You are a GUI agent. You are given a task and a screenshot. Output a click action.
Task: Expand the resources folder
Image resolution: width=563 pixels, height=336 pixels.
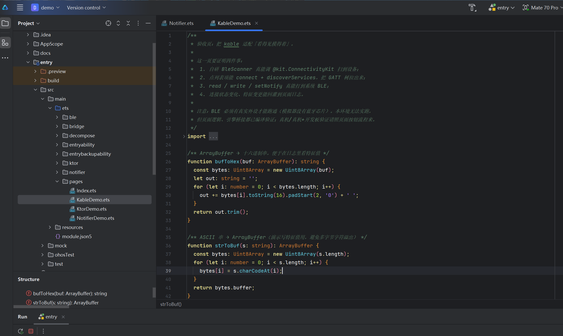pos(50,227)
